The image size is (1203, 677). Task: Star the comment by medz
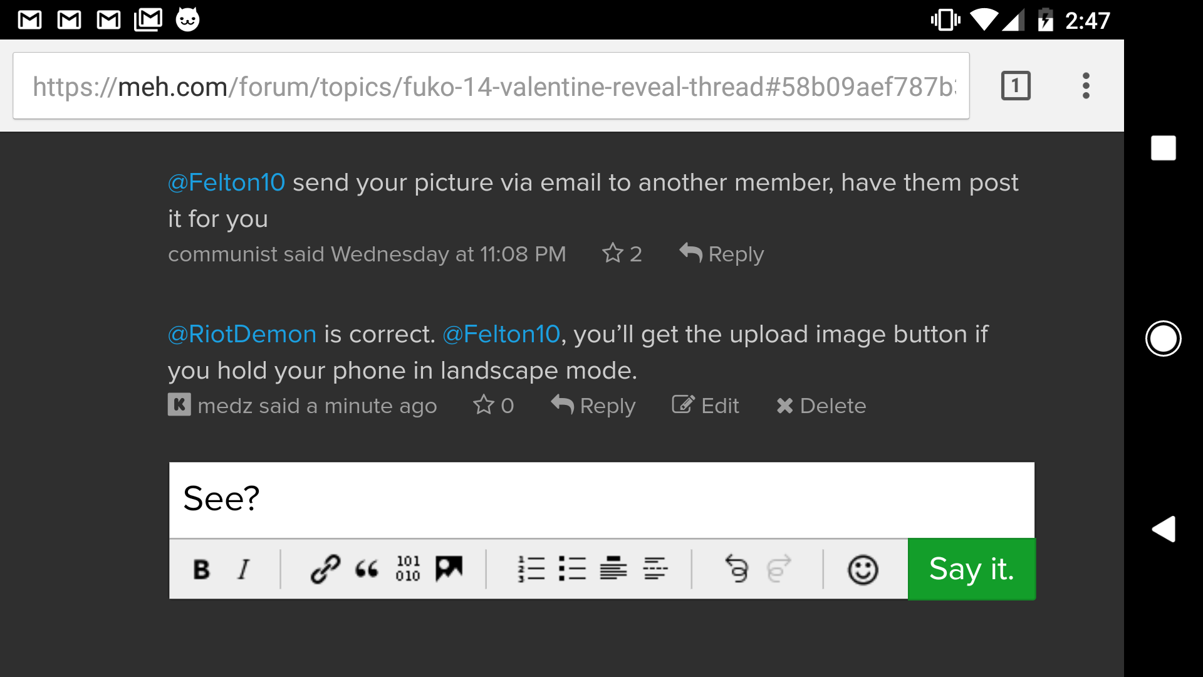[484, 405]
